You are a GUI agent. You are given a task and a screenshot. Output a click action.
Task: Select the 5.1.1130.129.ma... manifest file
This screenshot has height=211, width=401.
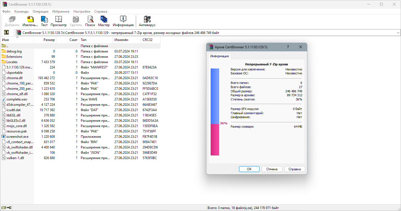(80, 67)
